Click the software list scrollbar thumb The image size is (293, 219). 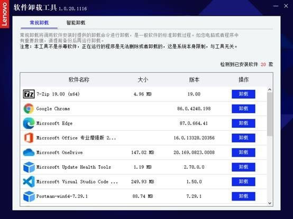[x=270, y=114]
